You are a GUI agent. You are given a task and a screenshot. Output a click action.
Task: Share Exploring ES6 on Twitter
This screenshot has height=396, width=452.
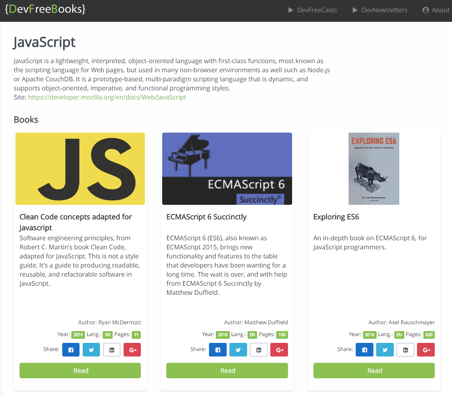385,350
